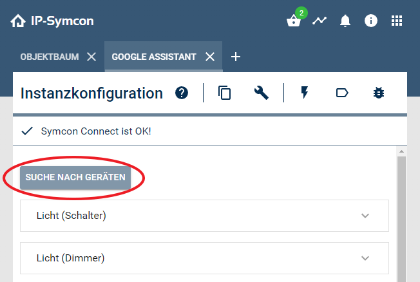Open the activity graph icon
Viewport: 420px width, 282px height.
click(320, 21)
